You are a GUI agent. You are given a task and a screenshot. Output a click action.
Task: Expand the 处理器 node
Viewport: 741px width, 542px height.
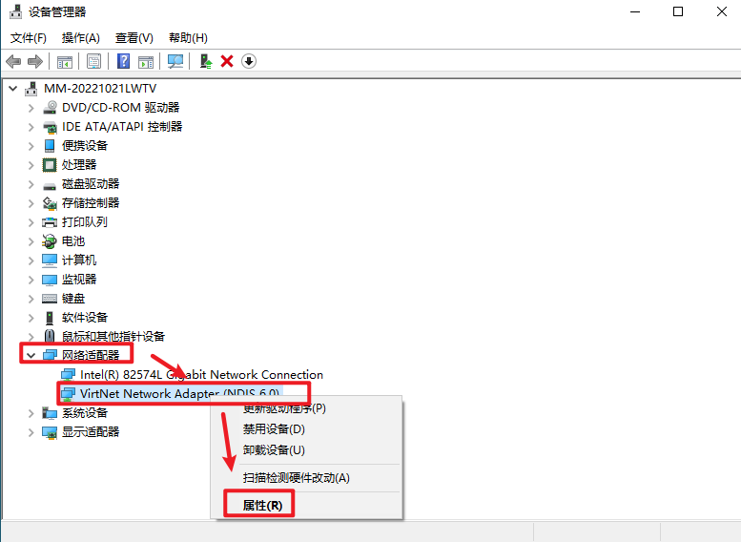point(31,165)
